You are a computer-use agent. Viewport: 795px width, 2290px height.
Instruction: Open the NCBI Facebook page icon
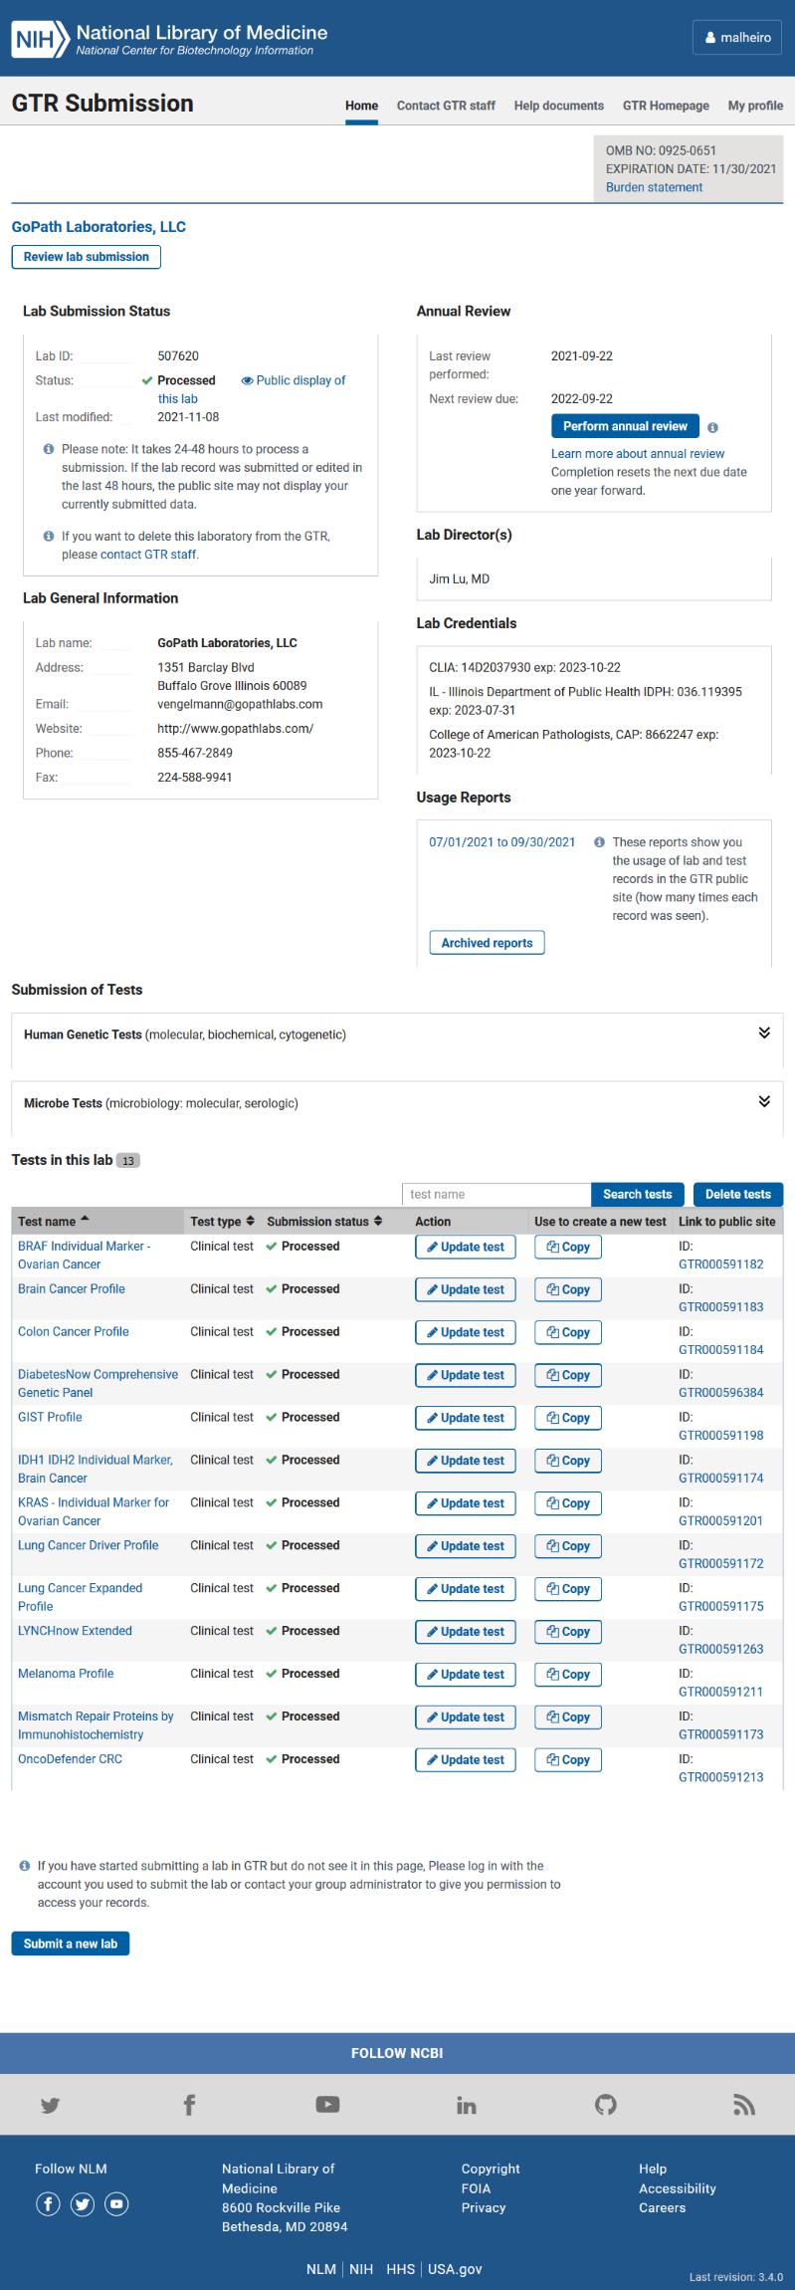[189, 2104]
